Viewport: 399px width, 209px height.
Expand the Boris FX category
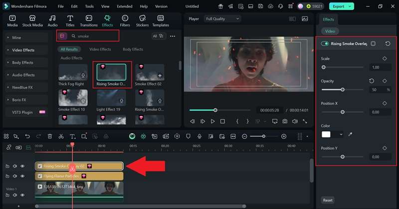point(26,100)
